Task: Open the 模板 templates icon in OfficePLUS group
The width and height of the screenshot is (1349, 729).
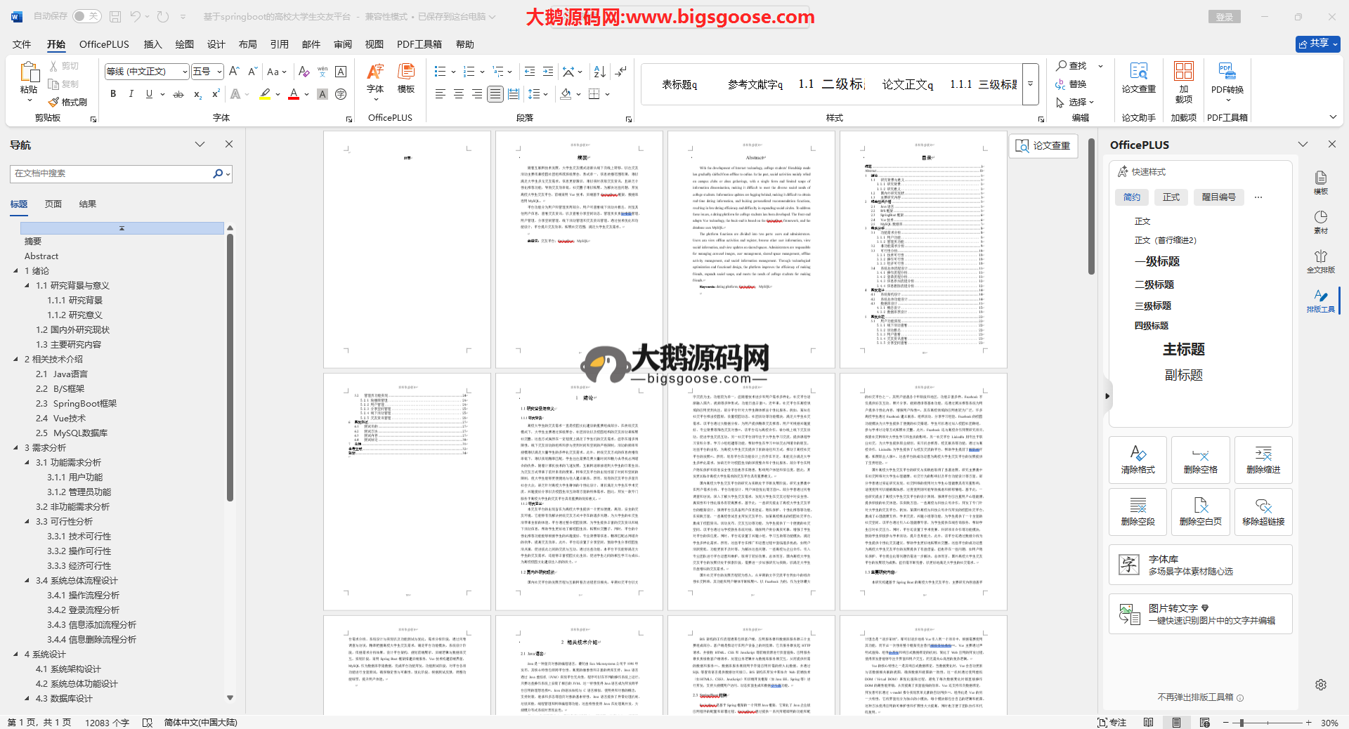Action: pos(406,79)
